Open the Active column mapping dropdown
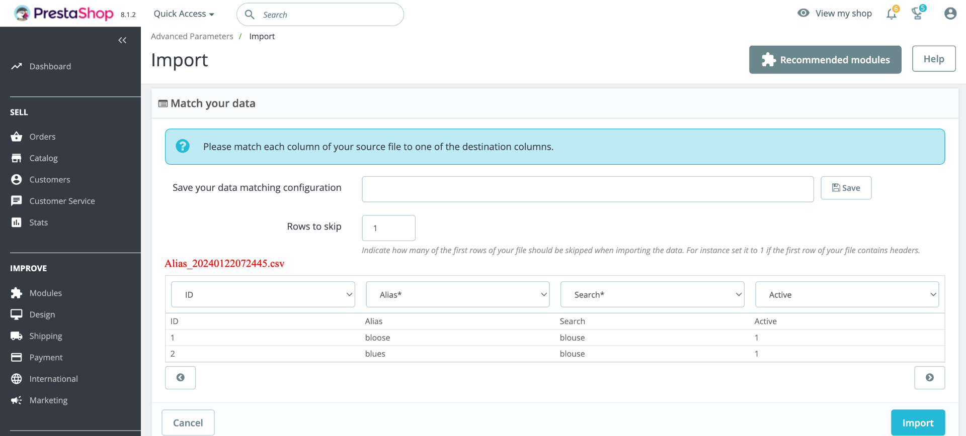The height and width of the screenshot is (436, 966). coord(847,294)
